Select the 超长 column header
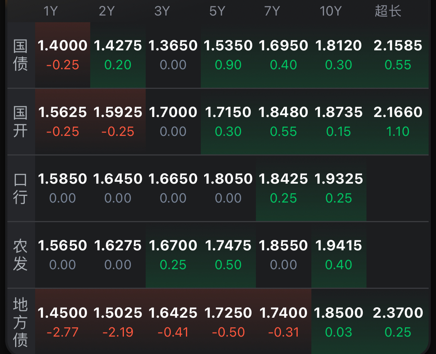The width and height of the screenshot is (436, 354). [388, 11]
